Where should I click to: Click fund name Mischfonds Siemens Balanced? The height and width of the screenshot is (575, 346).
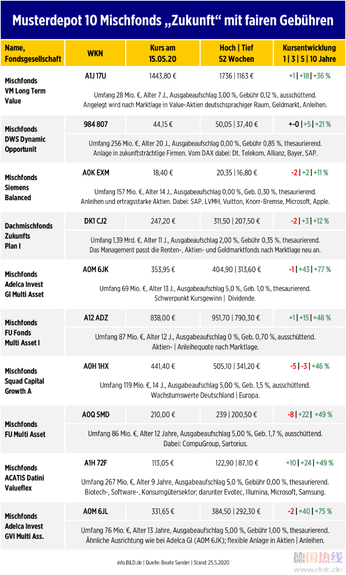(x=21, y=187)
